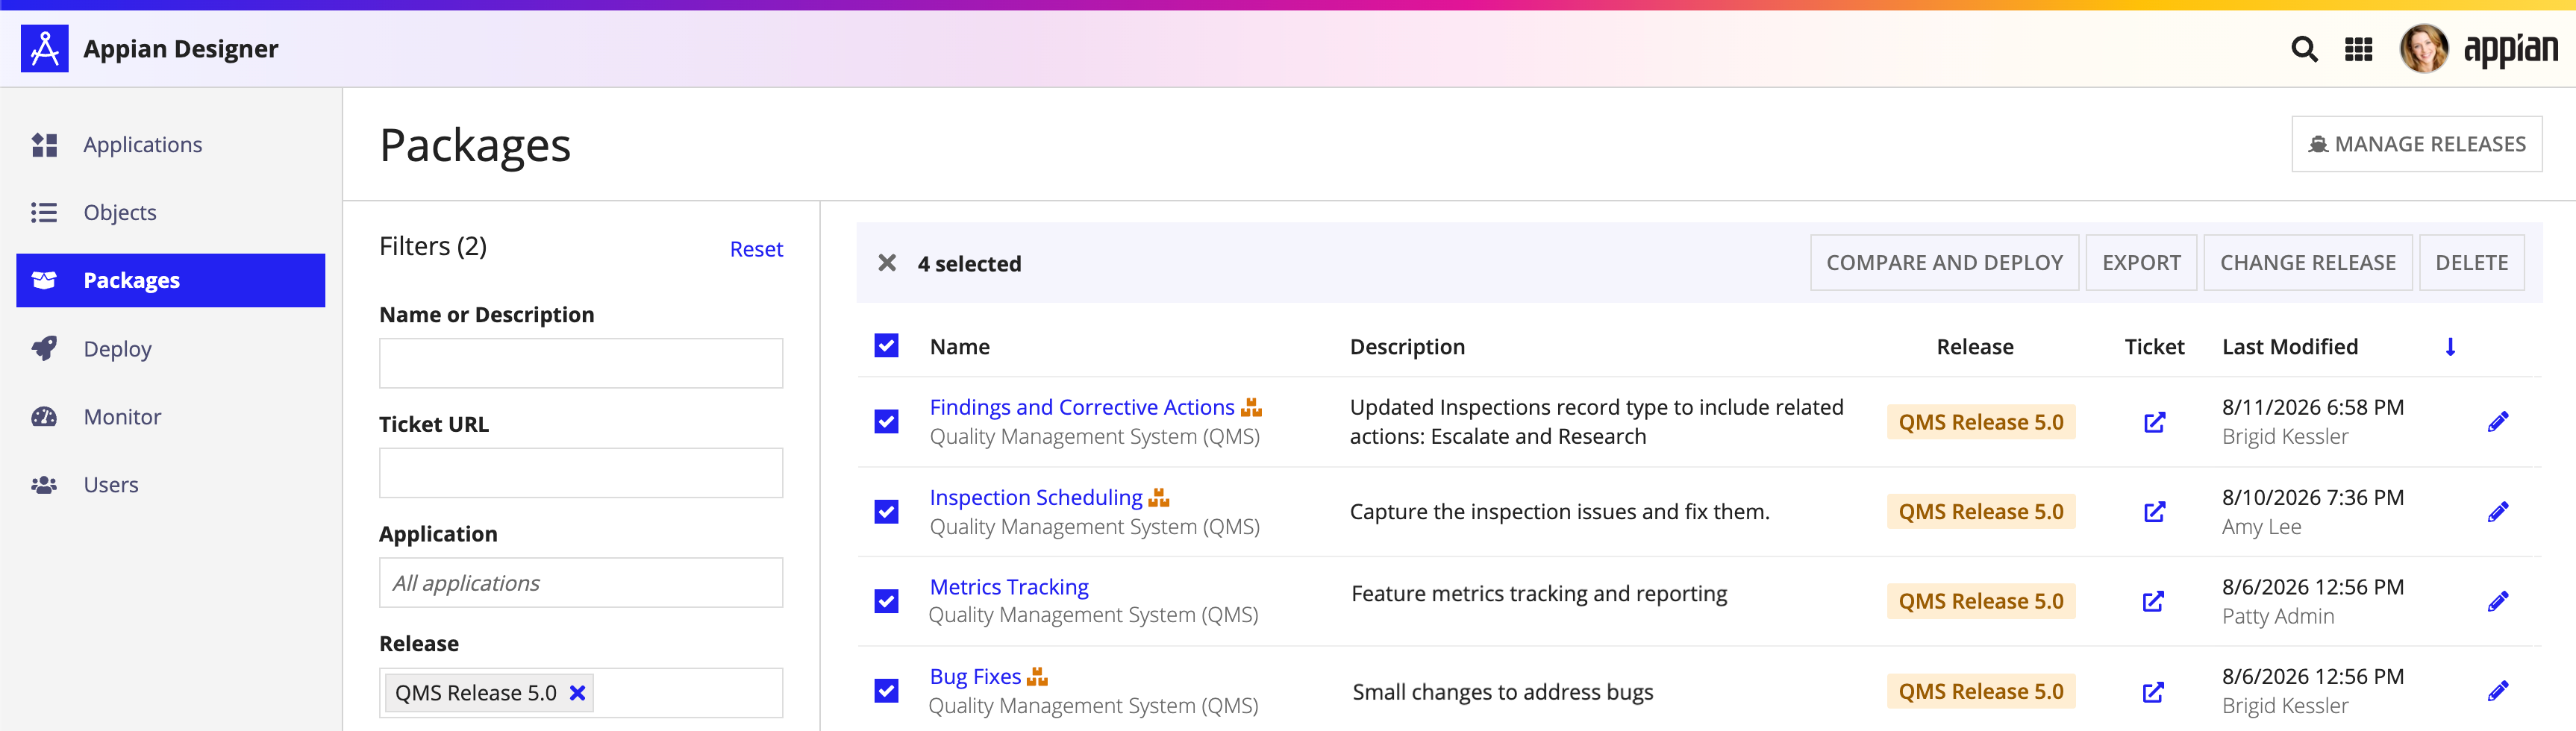Edit Findings and Corrective Actions package pencil

coord(2497,422)
